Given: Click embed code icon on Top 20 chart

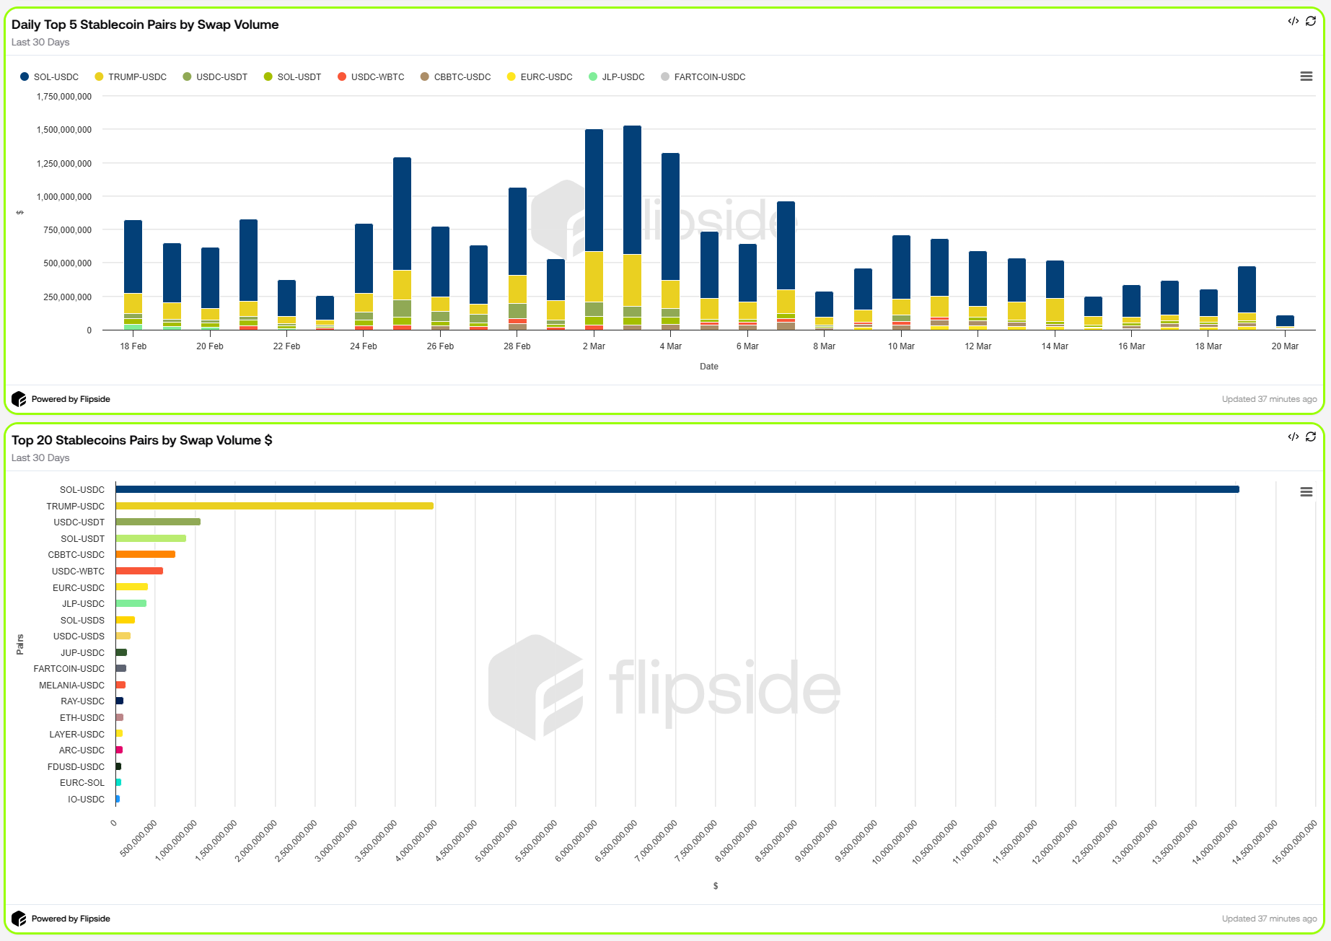Looking at the screenshot, I should tap(1293, 437).
